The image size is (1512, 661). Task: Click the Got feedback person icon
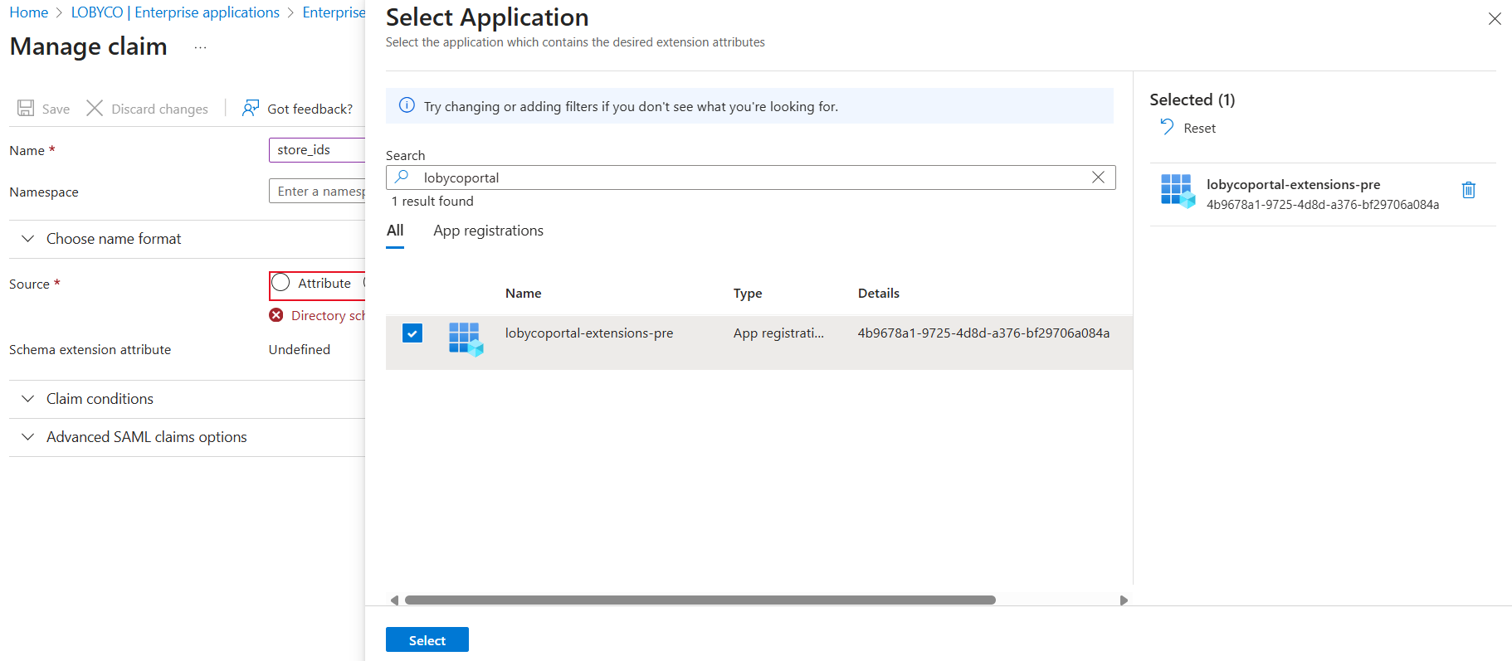251,108
